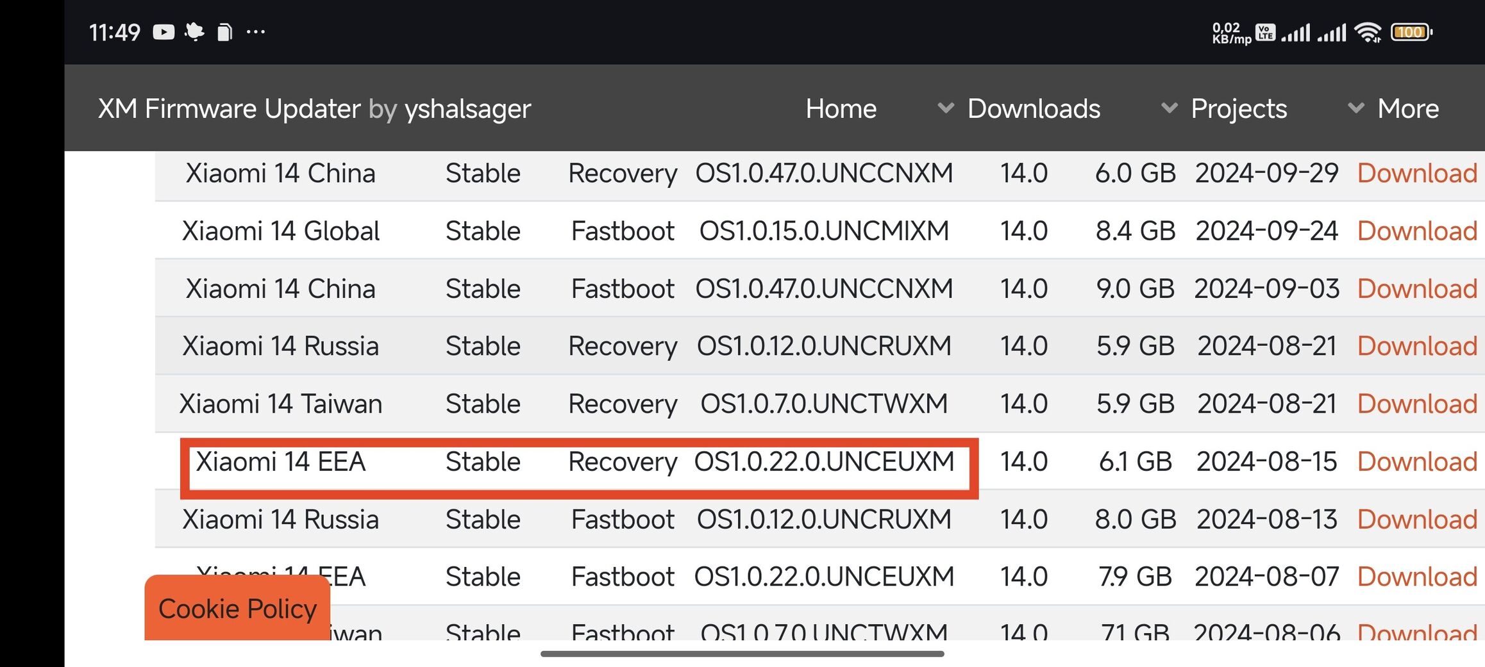The width and height of the screenshot is (1485, 667).
Task: Select the size cell '9.0 GB'
Action: tap(1135, 288)
